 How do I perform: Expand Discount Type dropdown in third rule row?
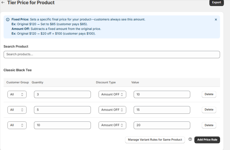(112, 125)
